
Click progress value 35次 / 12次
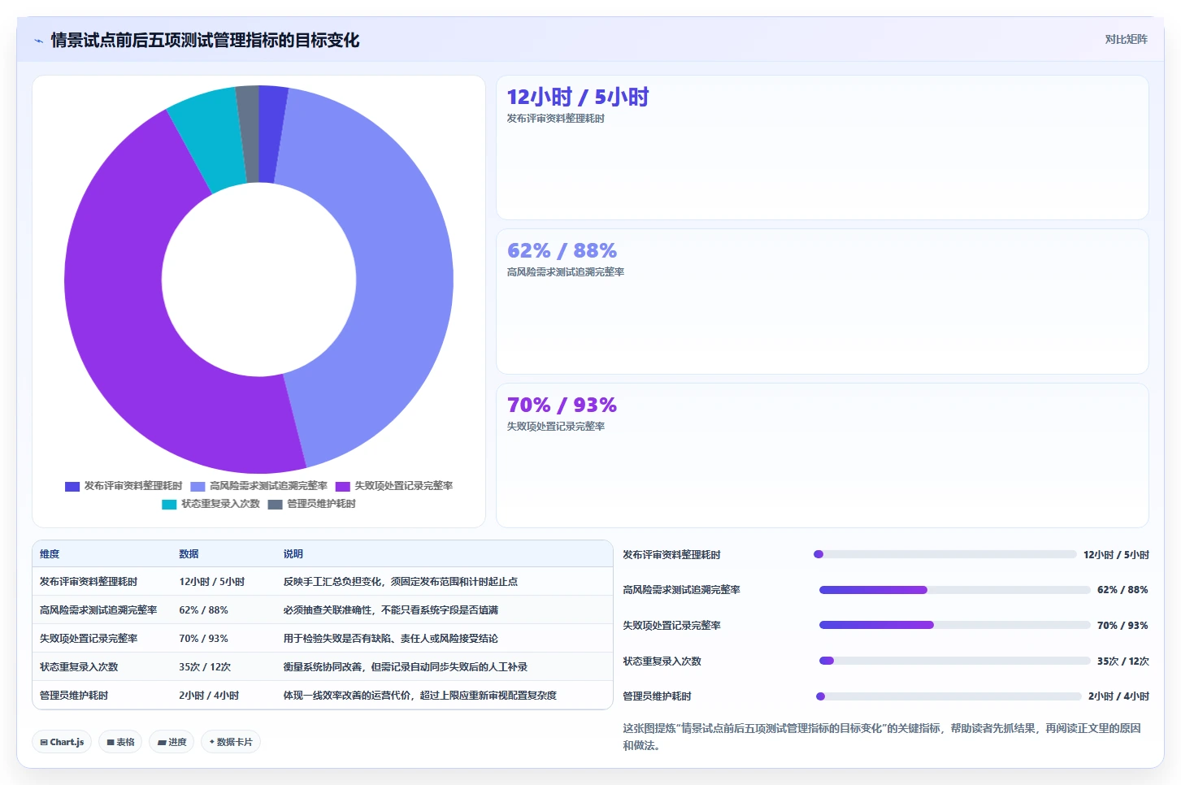pos(1123,661)
